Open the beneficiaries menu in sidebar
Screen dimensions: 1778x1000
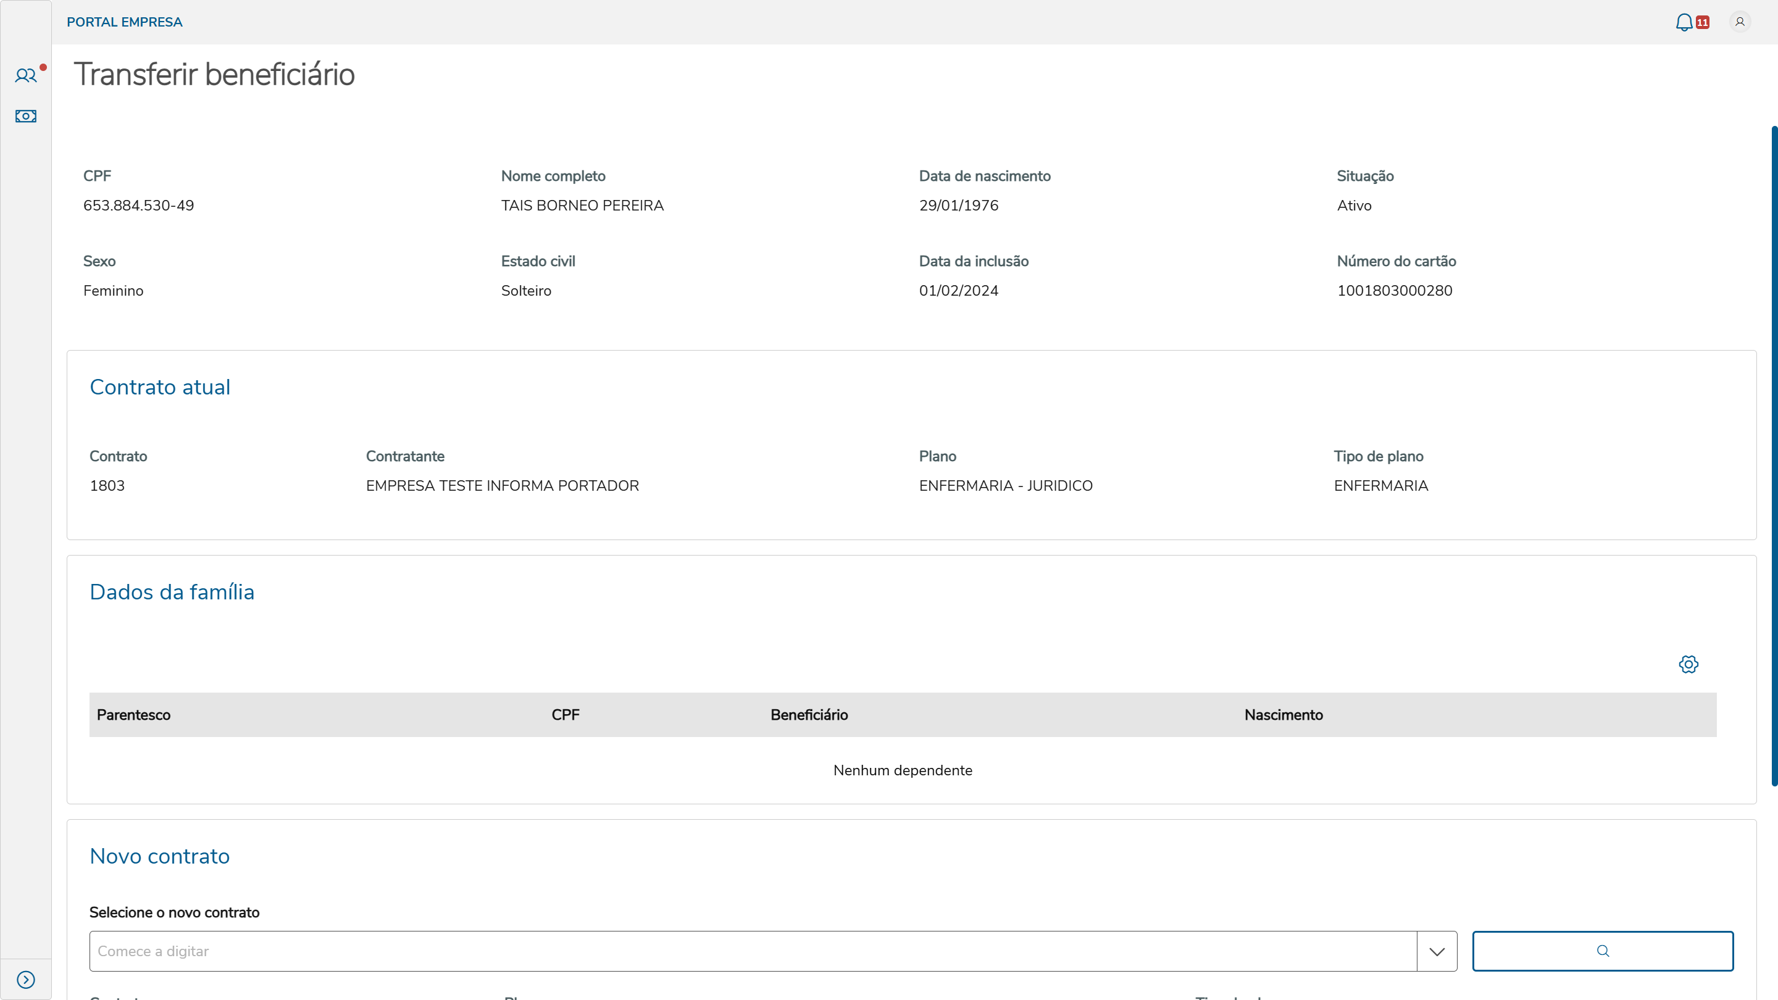(25, 76)
